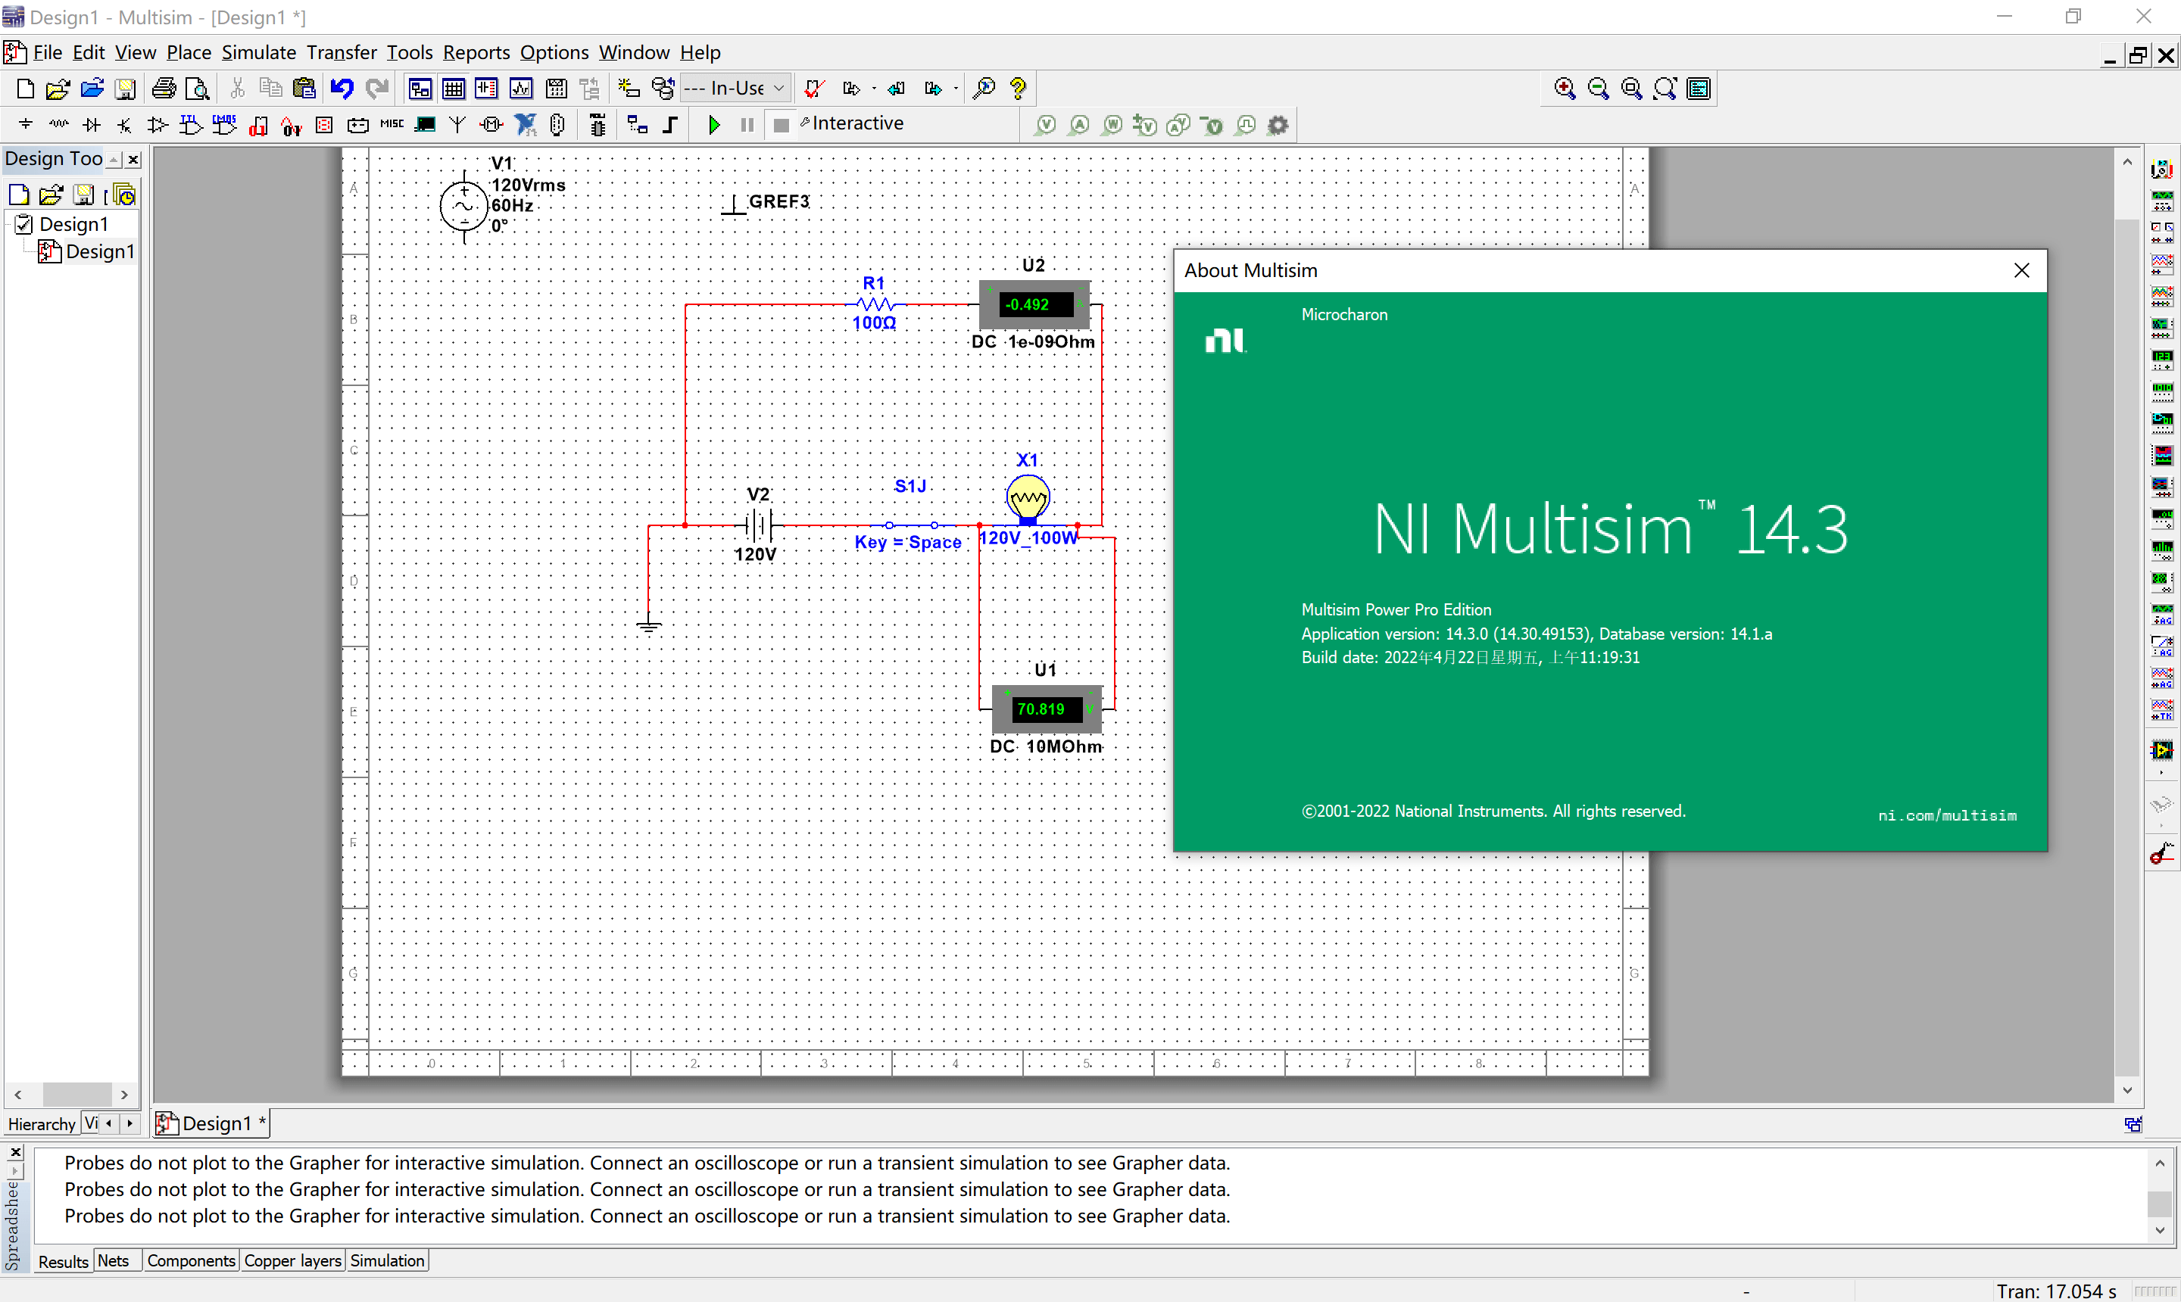The image size is (2181, 1302).
Task: Click the Paste clipboard icon
Action: pos(304,89)
